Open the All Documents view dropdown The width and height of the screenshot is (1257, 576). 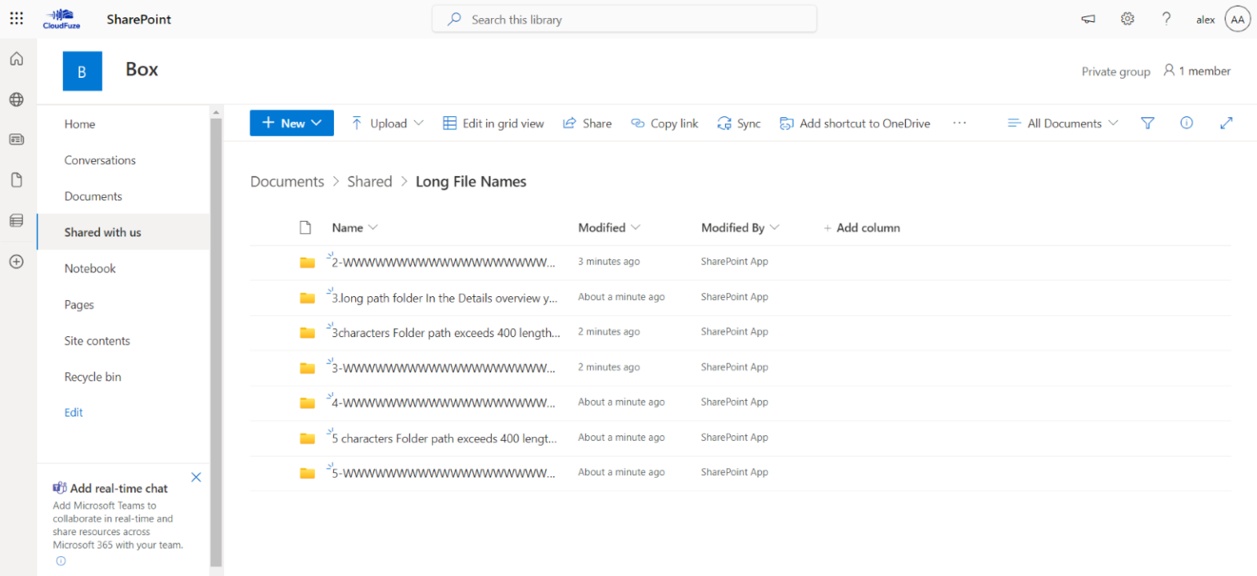pyautogui.click(x=1062, y=123)
